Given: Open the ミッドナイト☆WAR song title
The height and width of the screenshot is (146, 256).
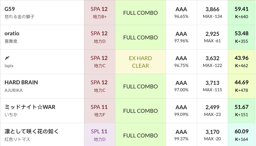Looking at the screenshot, I should (x=30, y=107).
